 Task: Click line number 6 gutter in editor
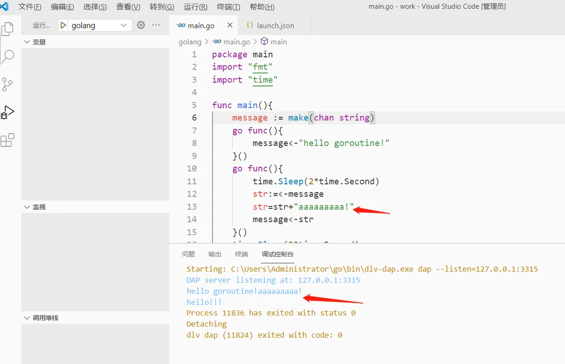pyautogui.click(x=194, y=118)
